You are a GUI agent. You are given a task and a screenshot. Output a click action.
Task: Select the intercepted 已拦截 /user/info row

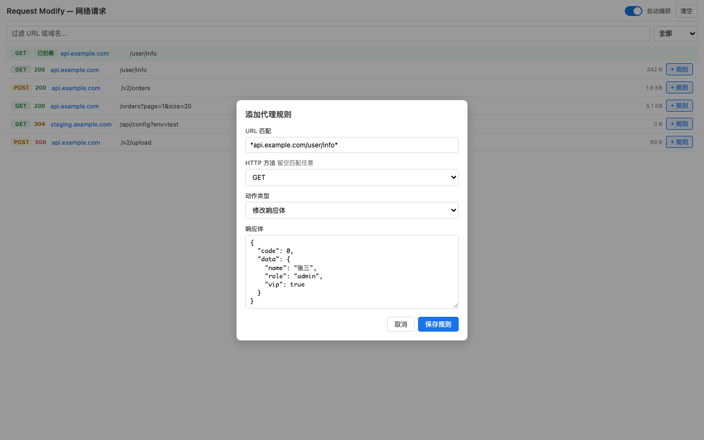[352, 53]
